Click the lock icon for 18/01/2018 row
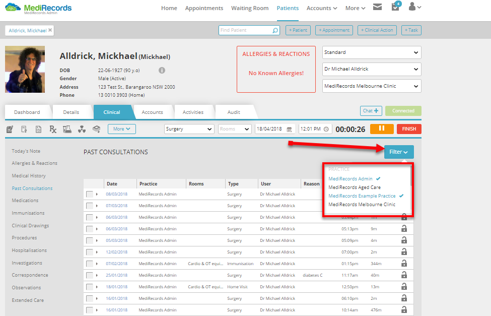The height and width of the screenshot is (316, 491). tap(404, 287)
